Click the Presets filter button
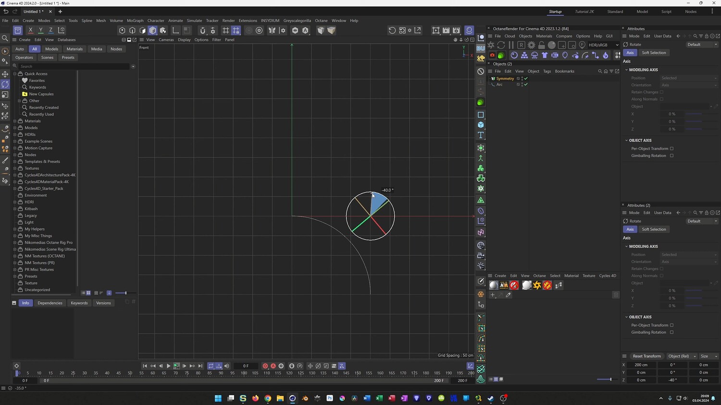Viewport: 721px width, 405px height. pyautogui.click(x=68, y=58)
